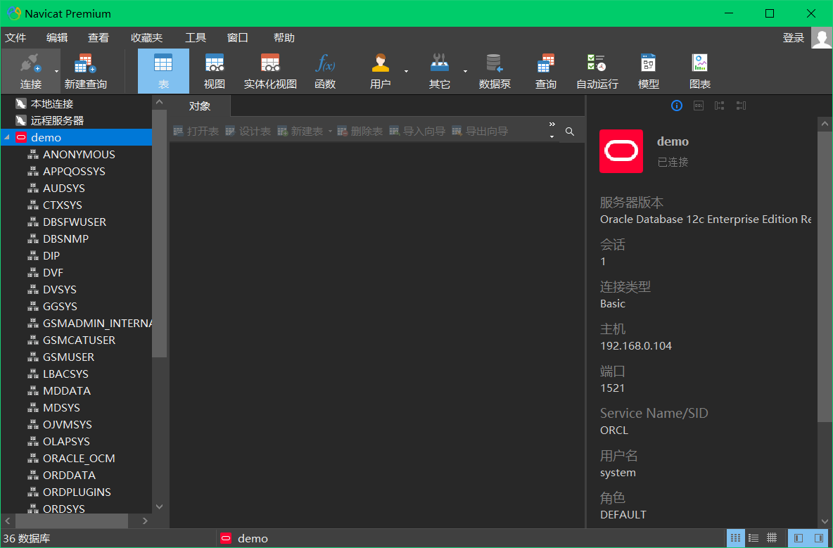Select the 表 (Table) toolbar icon
Image resolution: width=833 pixels, height=548 pixels.
(x=163, y=70)
